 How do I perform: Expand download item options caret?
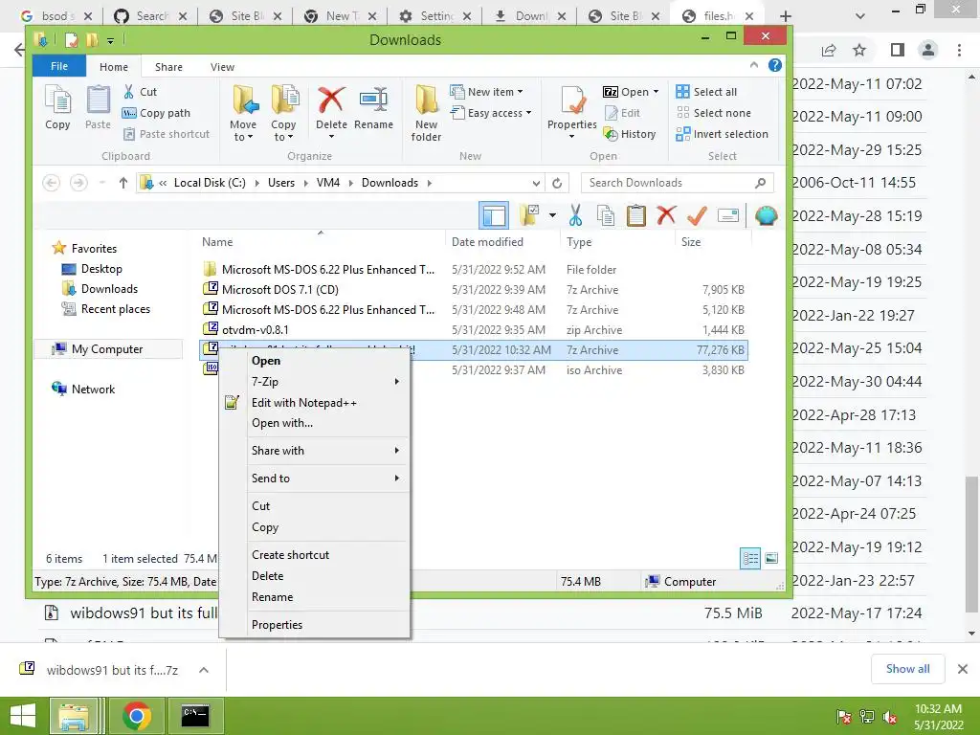(204, 670)
